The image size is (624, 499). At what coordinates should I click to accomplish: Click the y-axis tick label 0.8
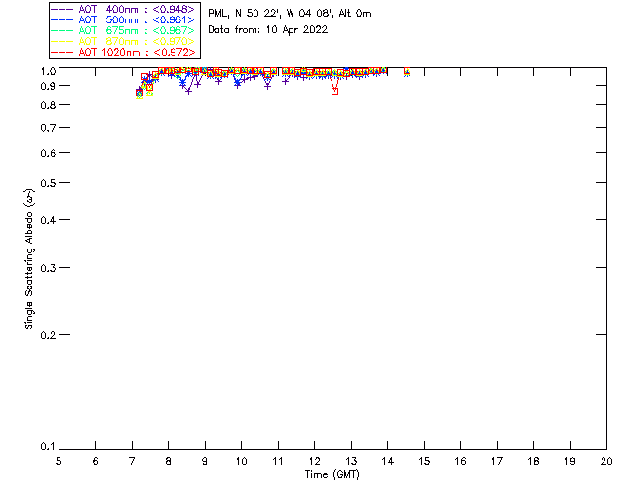click(48, 105)
